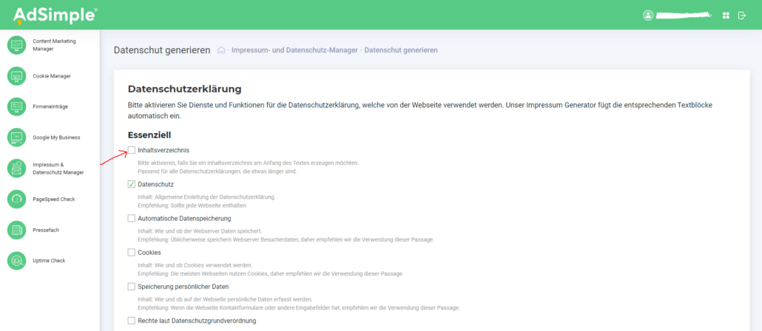The image size is (762, 331).
Task: Open the Uptime Check icon
Action: coord(16,261)
